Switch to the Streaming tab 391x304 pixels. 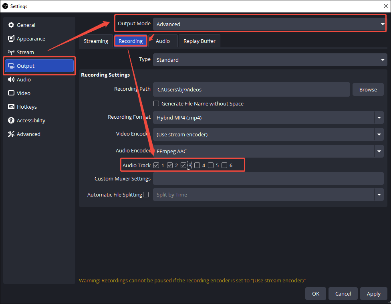(x=96, y=41)
